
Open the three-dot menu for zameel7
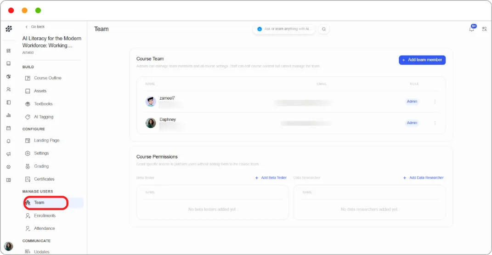(x=435, y=102)
